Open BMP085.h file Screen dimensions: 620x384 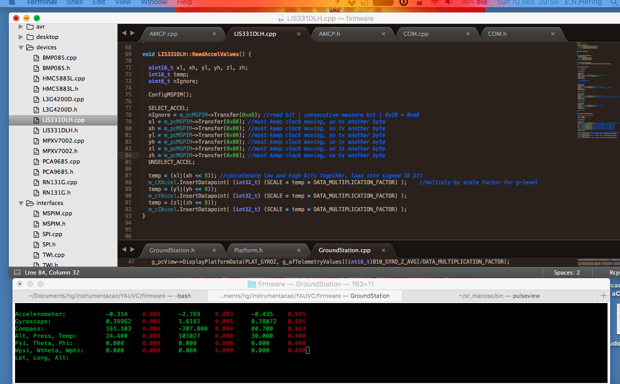[x=56, y=68]
